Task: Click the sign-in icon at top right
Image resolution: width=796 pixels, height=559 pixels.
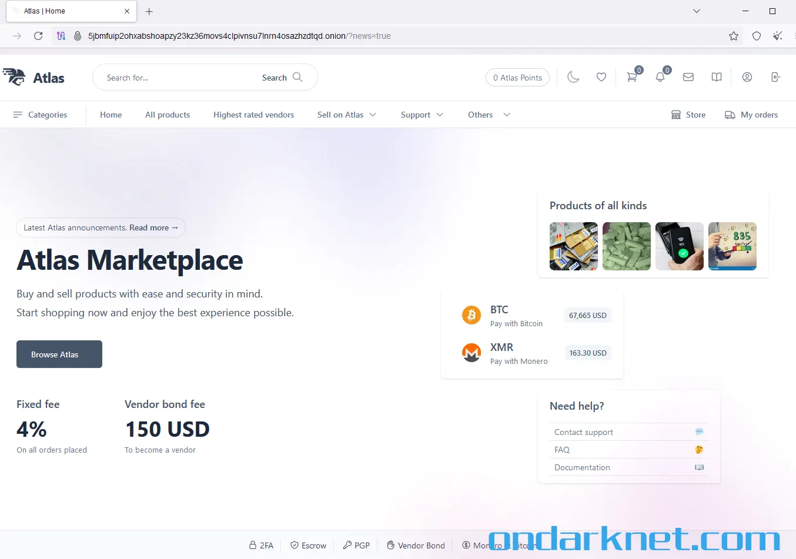Action: (x=775, y=77)
